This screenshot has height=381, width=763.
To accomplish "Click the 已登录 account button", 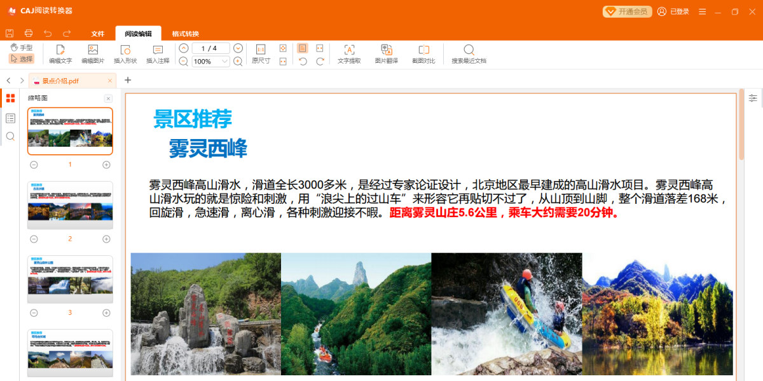I will (673, 11).
